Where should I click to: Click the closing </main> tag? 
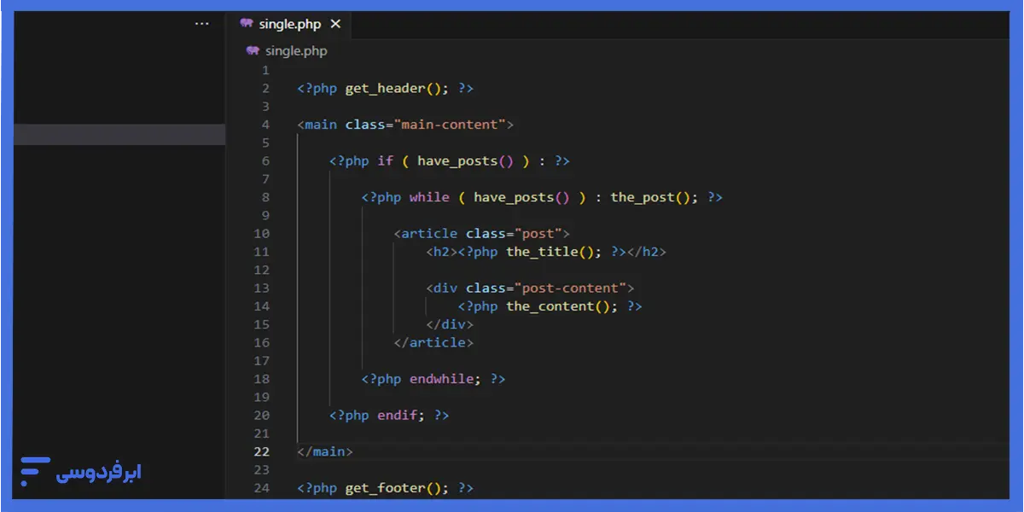(325, 451)
